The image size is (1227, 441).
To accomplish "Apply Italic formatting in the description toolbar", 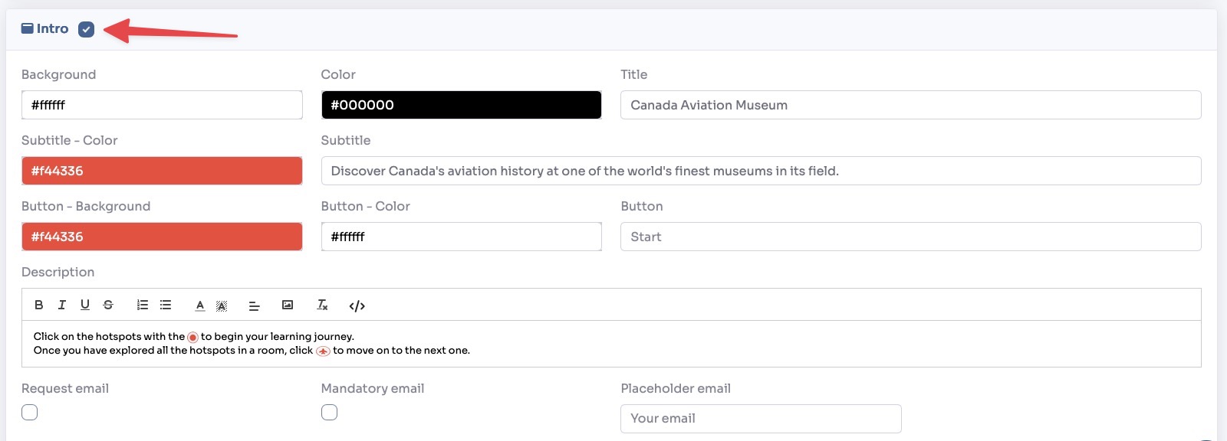I will point(62,305).
